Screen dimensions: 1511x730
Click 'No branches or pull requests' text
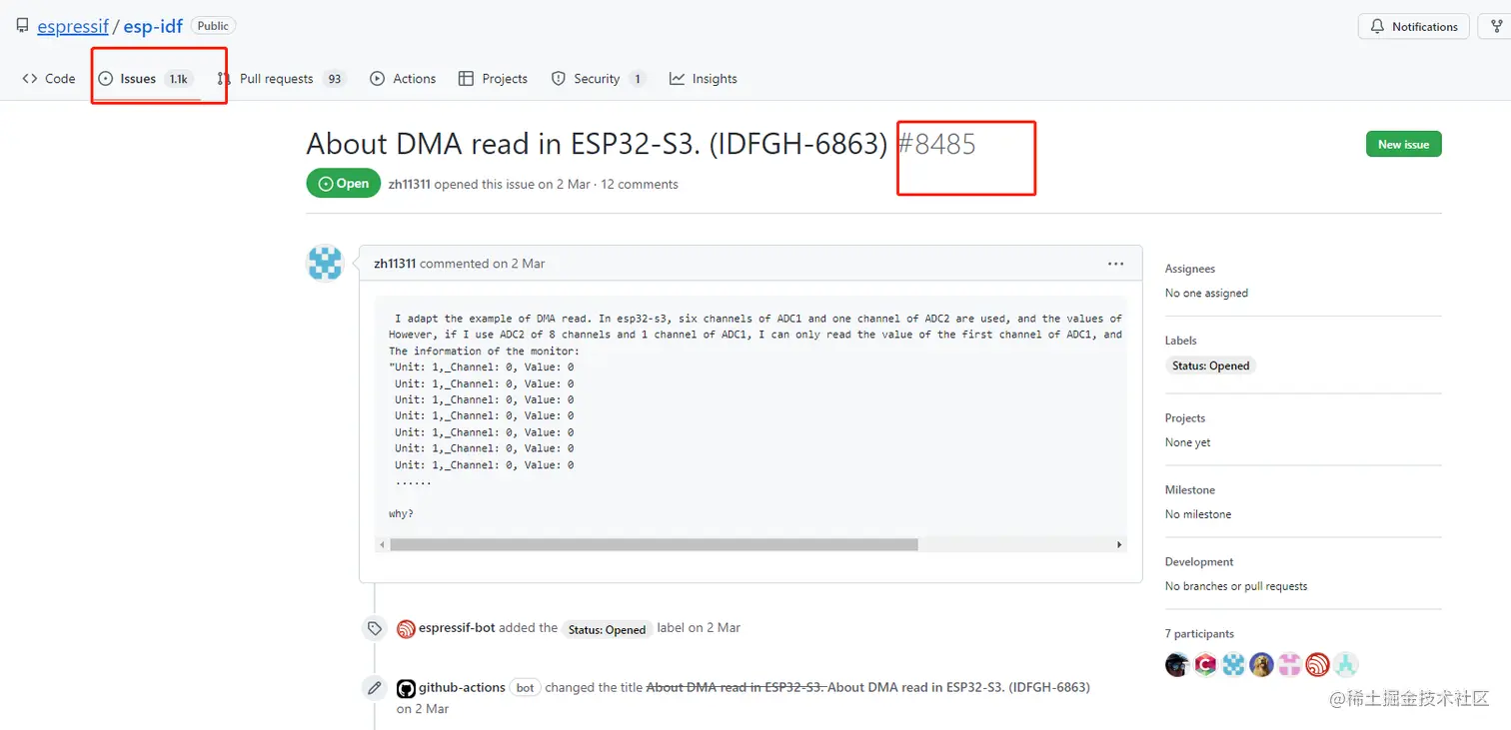[x=1236, y=587]
